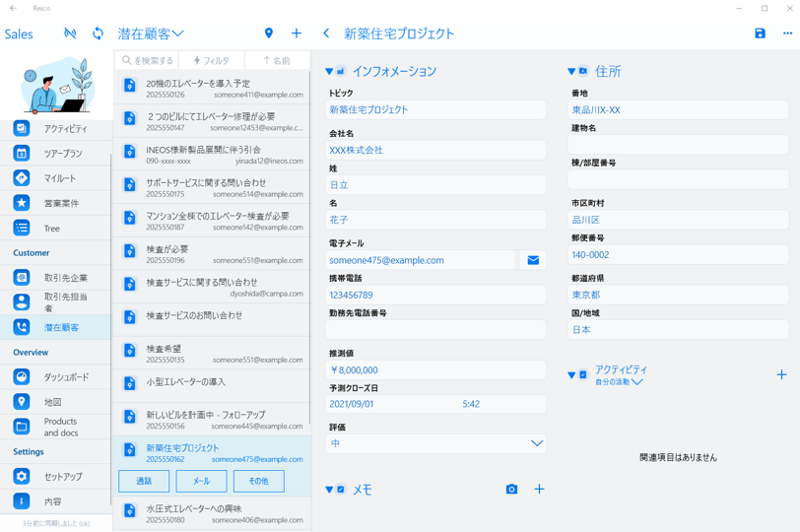Image resolution: width=800 pixels, height=532 pixels.
Task: Go back using the left arrow
Action: [x=327, y=33]
